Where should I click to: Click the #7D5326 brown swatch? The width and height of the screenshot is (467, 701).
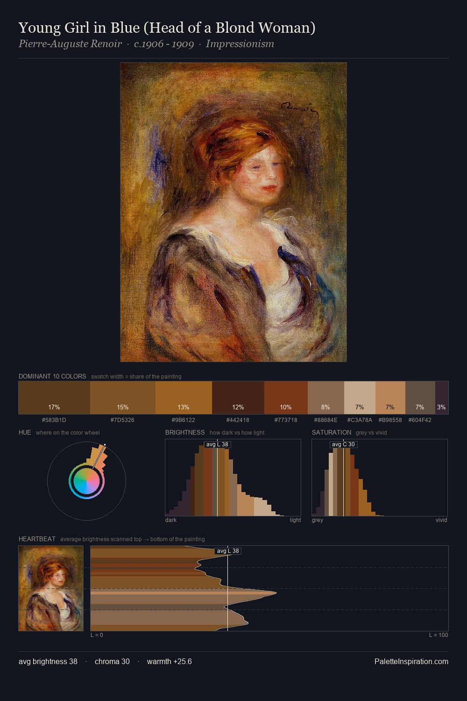123,398
